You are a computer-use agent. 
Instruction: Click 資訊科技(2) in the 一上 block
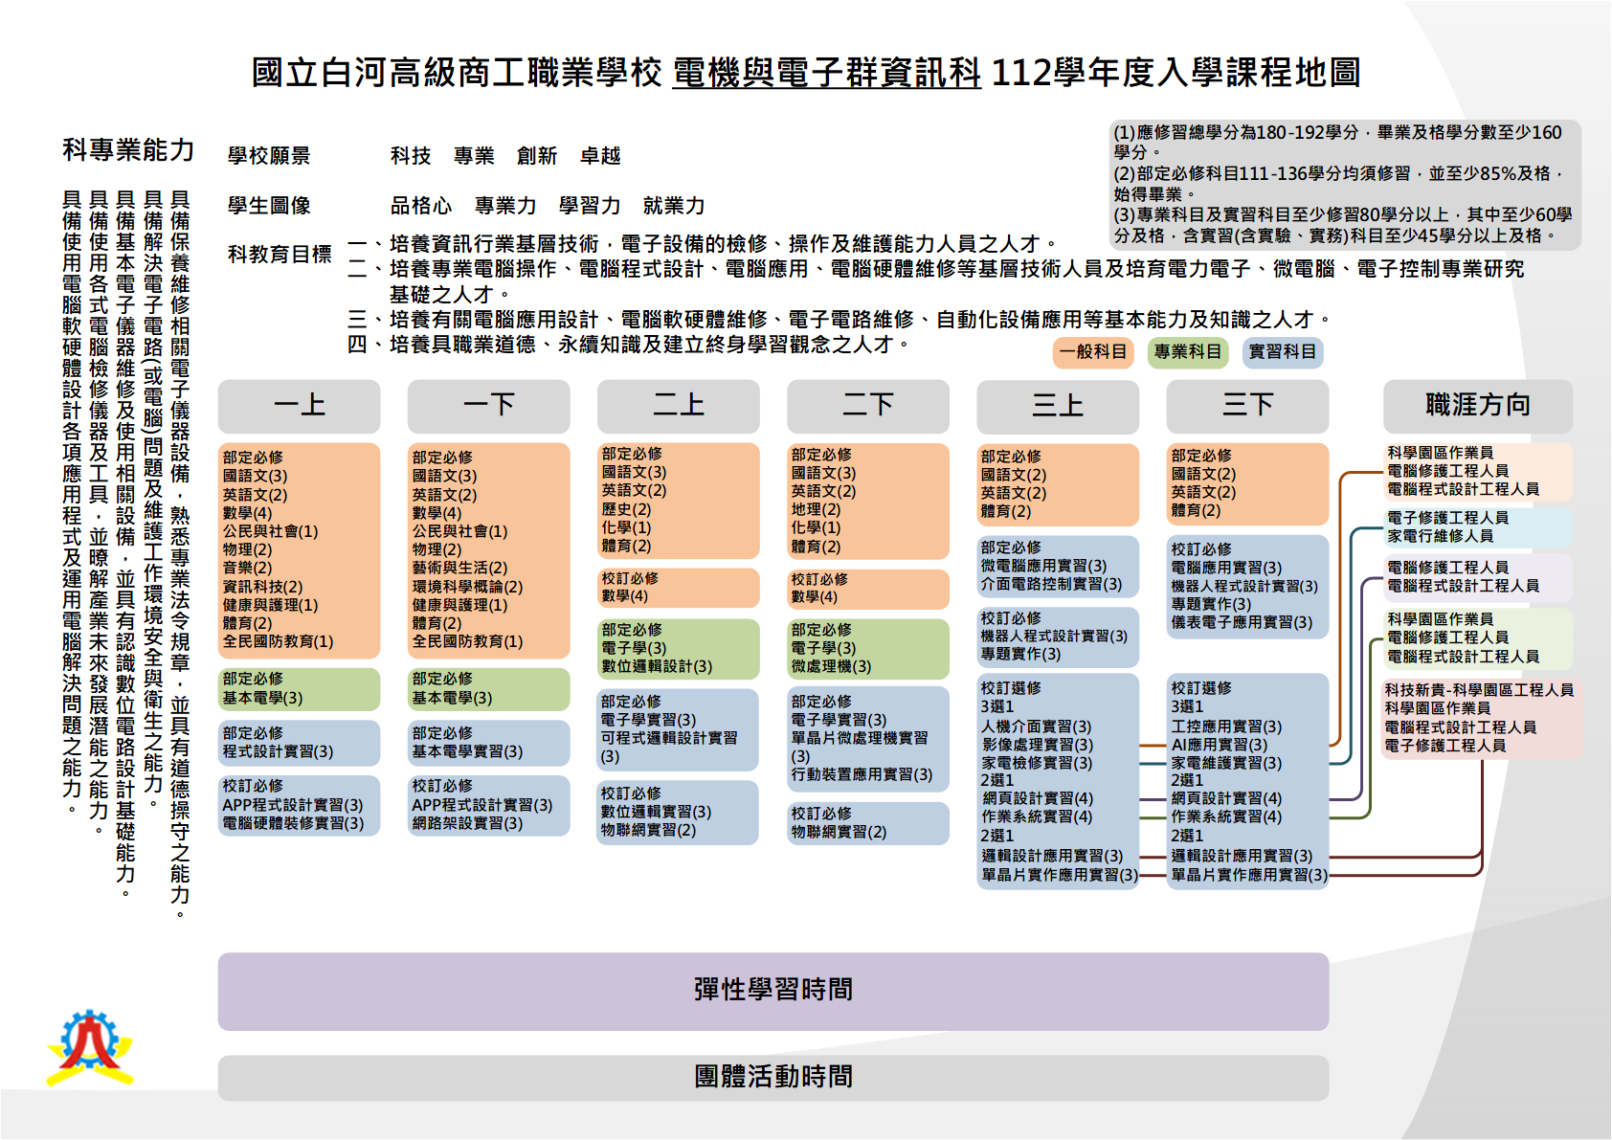(262, 587)
